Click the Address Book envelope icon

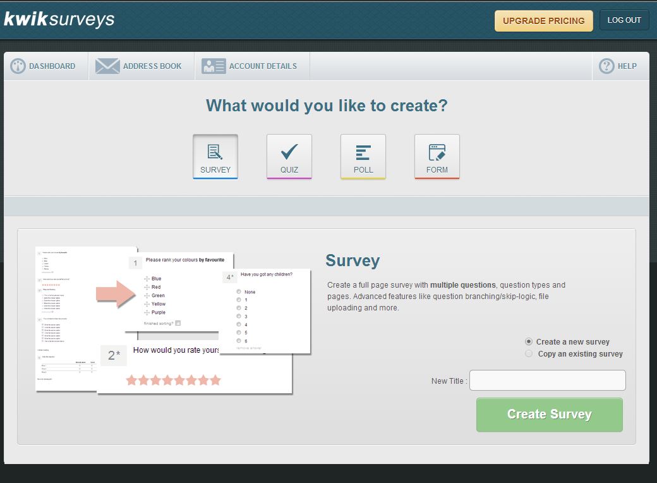tap(107, 66)
